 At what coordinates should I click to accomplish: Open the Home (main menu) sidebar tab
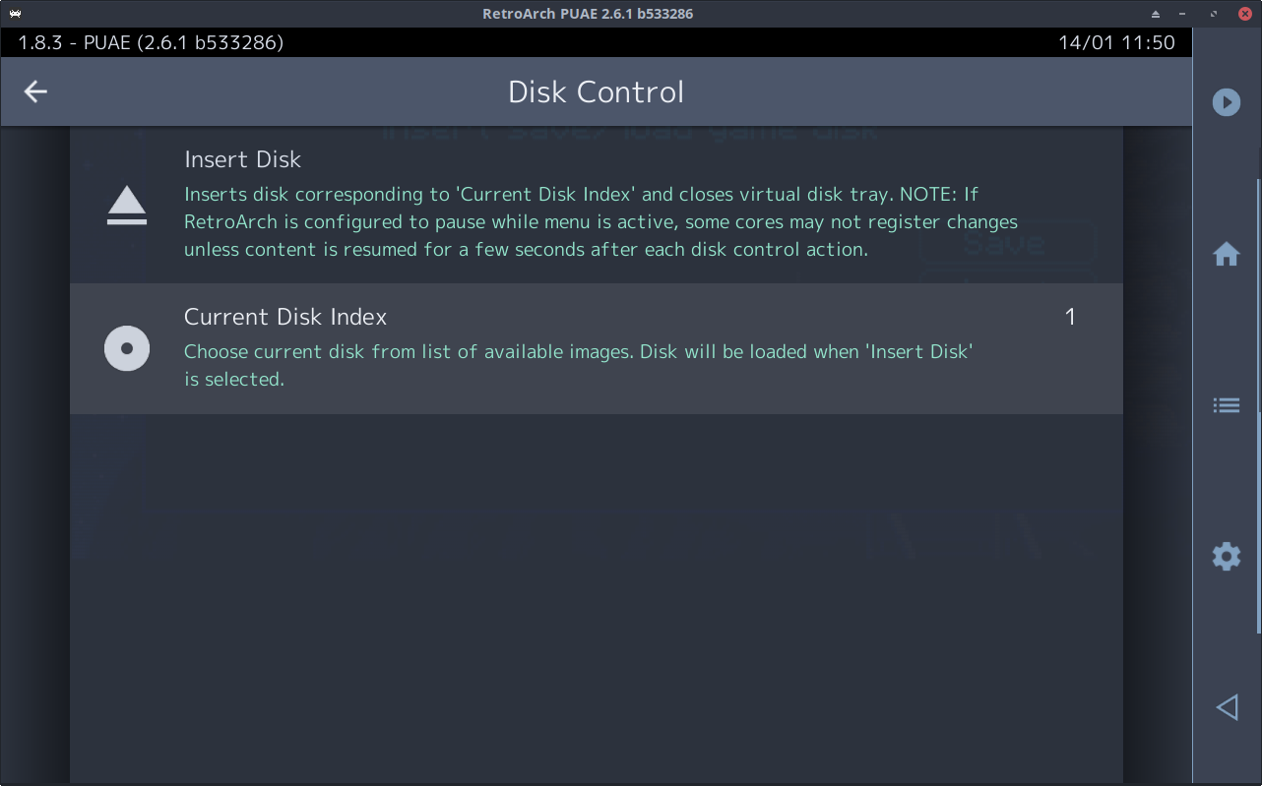(1227, 255)
